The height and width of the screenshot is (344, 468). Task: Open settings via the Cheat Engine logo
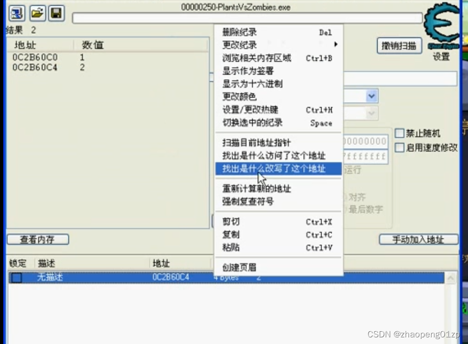click(441, 28)
